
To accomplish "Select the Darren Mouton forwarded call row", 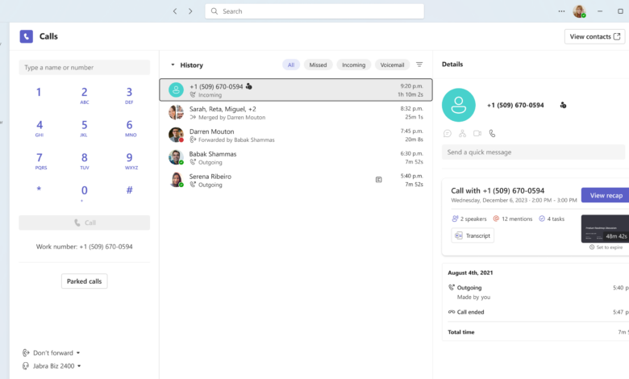I will pyautogui.click(x=296, y=135).
